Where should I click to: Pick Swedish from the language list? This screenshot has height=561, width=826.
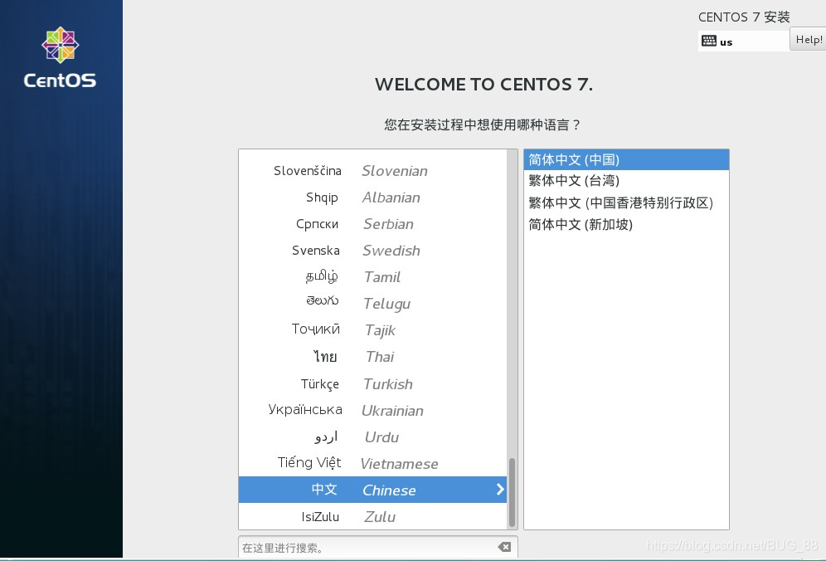pyautogui.click(x=372, y=251)
